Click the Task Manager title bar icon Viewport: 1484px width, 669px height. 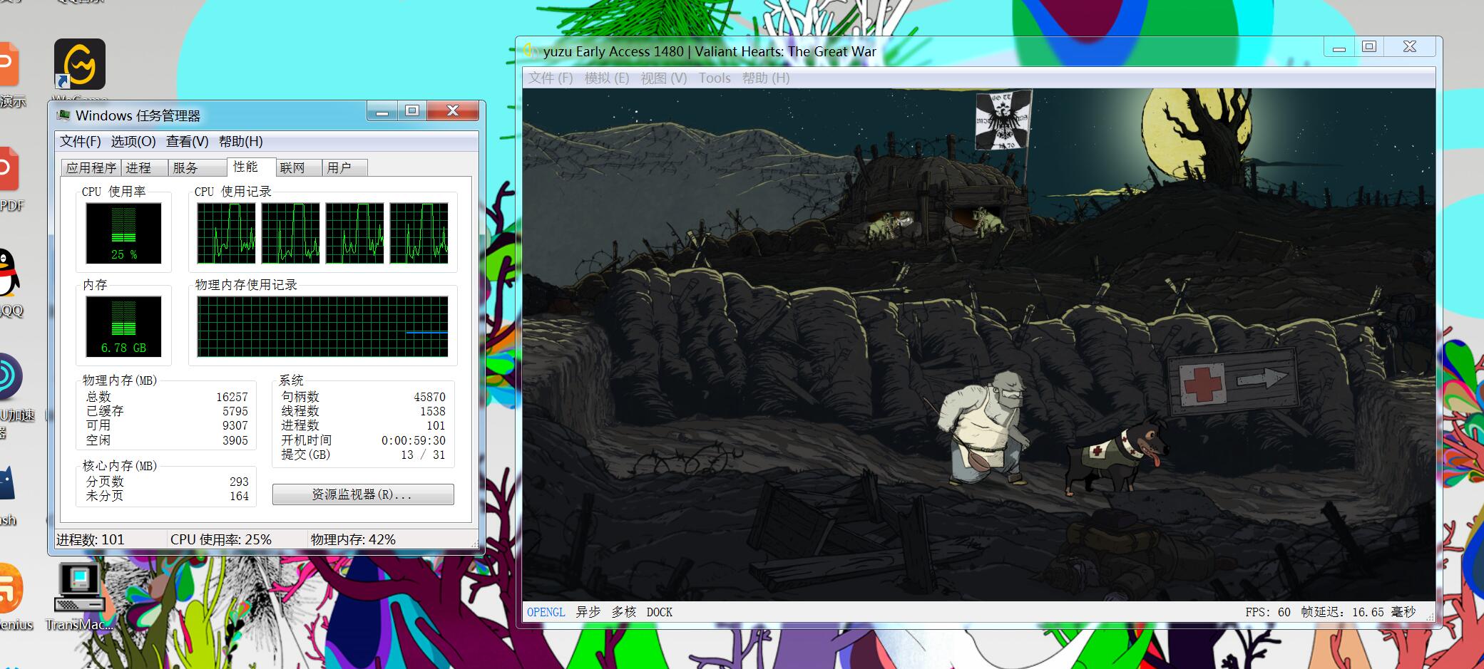pos(64,115)
